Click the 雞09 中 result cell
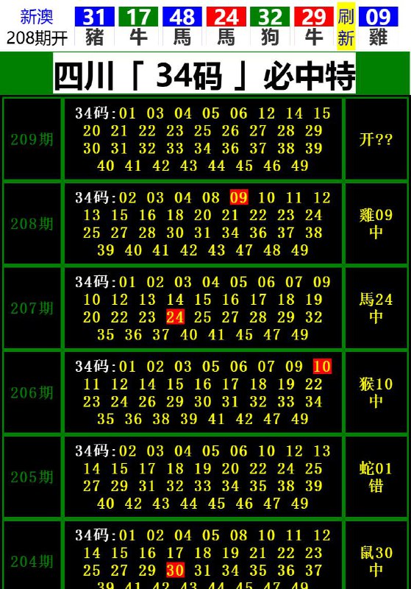The width and height of the screenshot is (411, 589). 376,224
